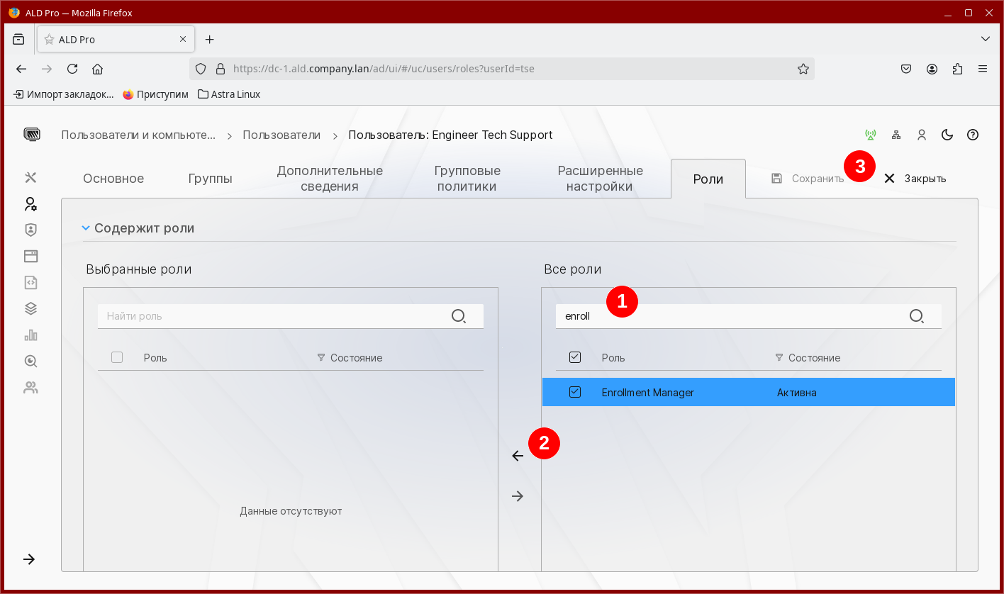Screen dimensions: 1004x594
Task: Click the bar chart sidebar icon
Action: tap(30, 335)
